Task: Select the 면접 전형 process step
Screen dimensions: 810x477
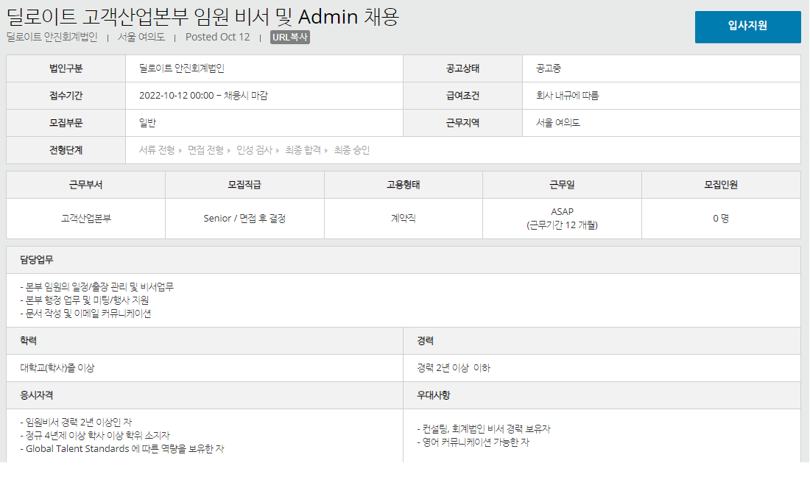Action: 205,150
